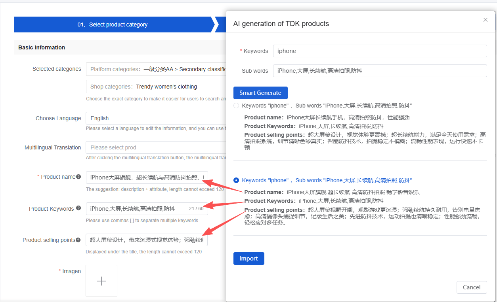Click the Product Keywords input field
Screen dimensions: 497x302
147,209
